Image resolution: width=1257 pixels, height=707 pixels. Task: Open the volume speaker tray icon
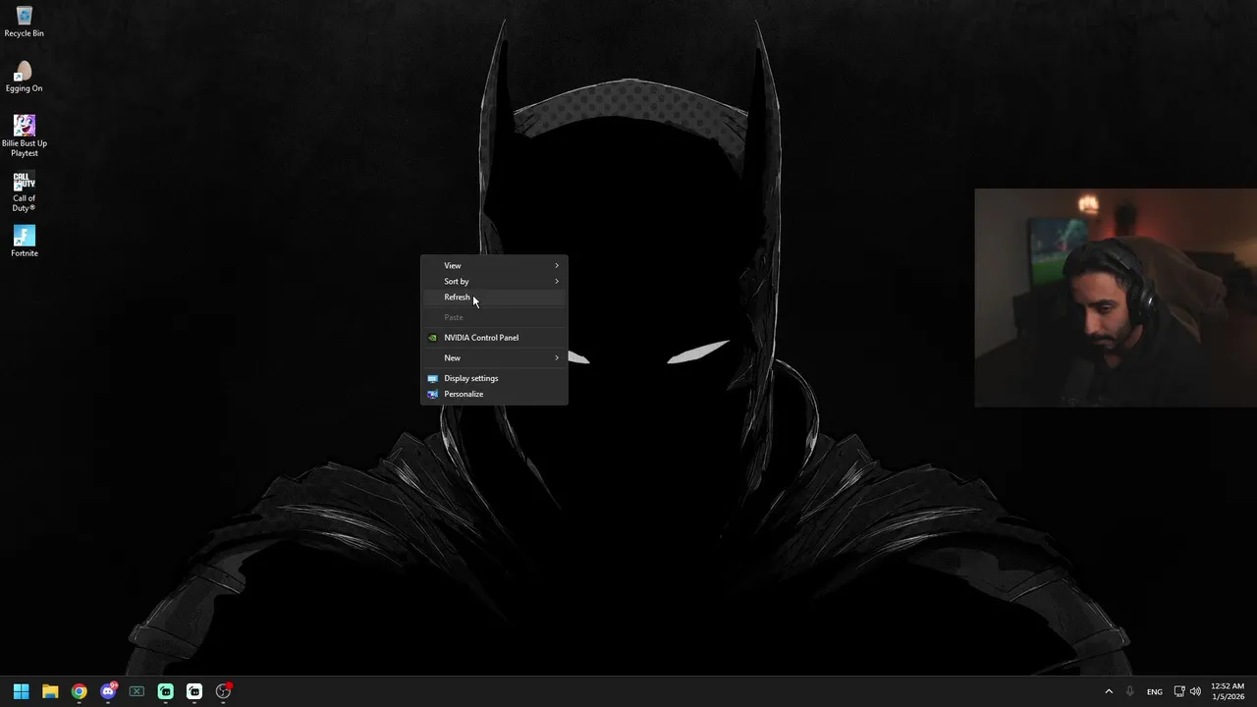1195,691
